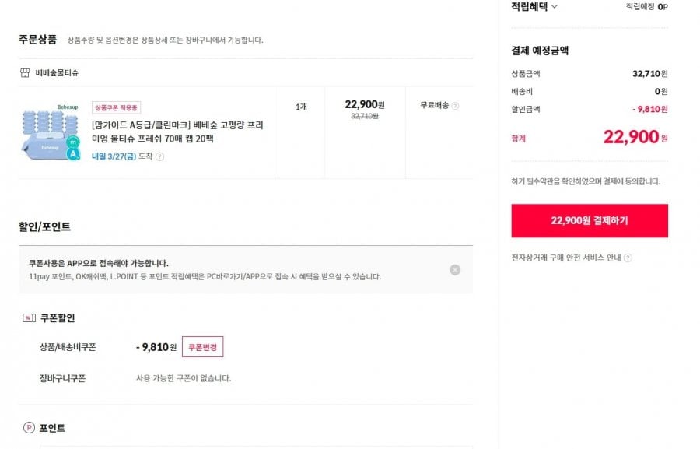Open the 베베숲물티슈 store link
This screenshot has height=449, width=700.
(57, 72)
